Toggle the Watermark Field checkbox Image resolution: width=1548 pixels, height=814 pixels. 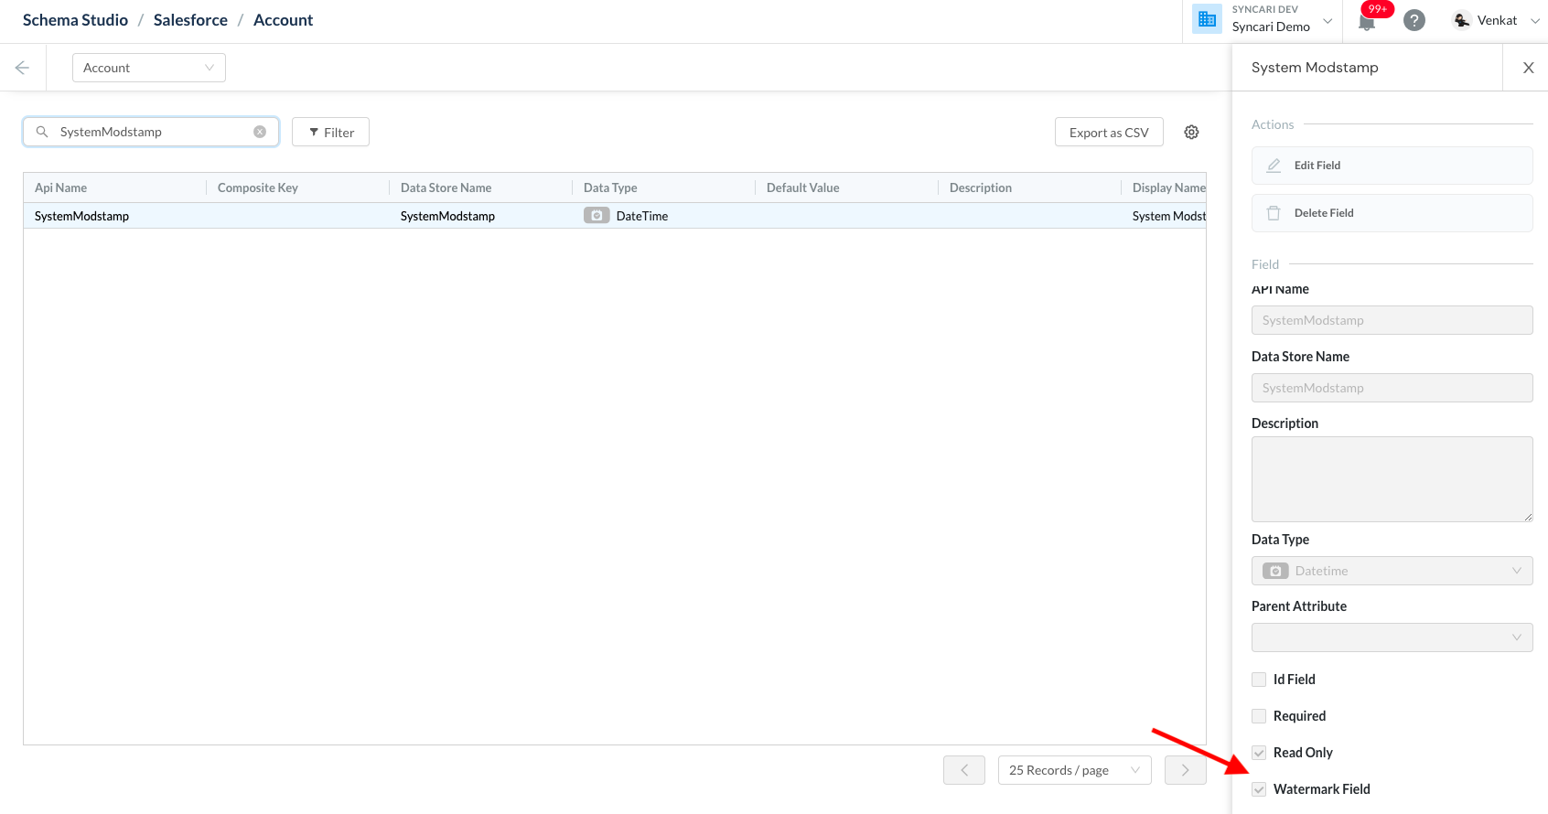pos(1259,789)
